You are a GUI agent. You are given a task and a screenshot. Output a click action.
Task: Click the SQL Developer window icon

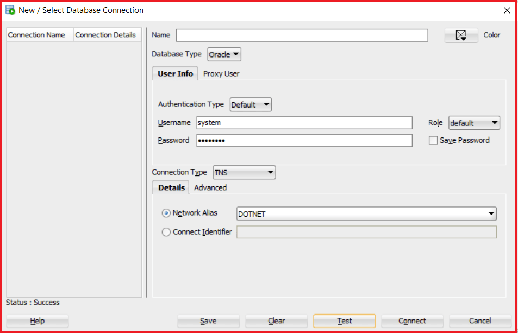click(x=10, y=10)
